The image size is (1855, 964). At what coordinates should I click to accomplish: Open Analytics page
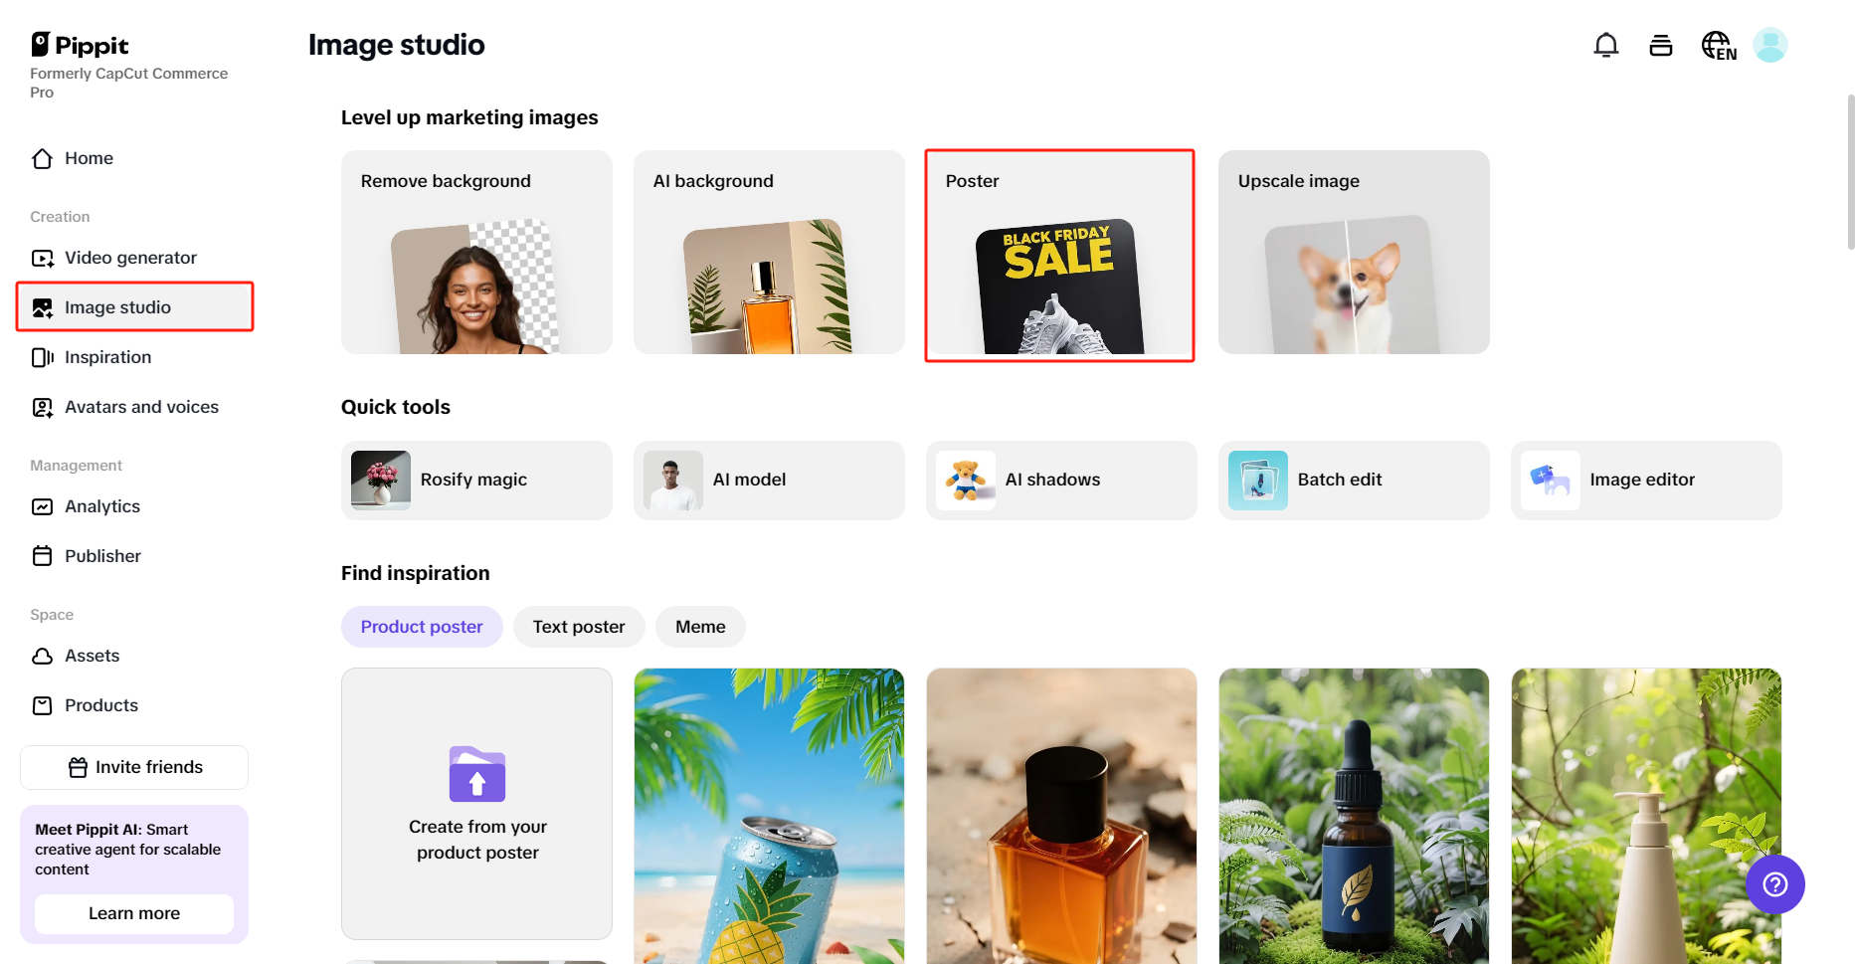coord(101,506)
